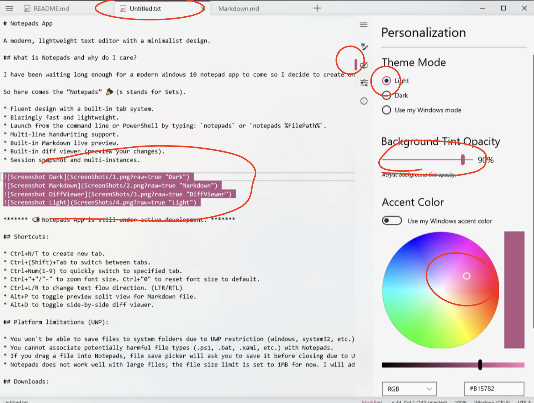
Task: Click the Background Tint Opacity slider
Action: click(427, 160)
